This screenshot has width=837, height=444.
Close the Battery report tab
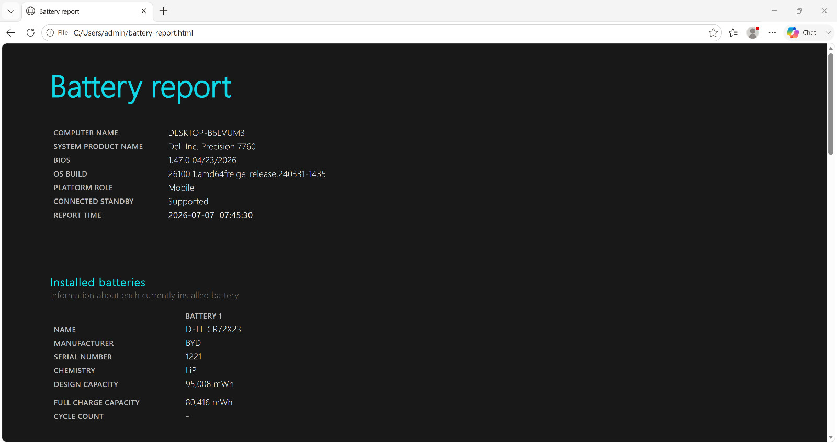click(144, 11)
